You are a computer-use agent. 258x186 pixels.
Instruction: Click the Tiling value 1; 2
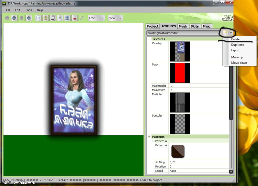199,162
